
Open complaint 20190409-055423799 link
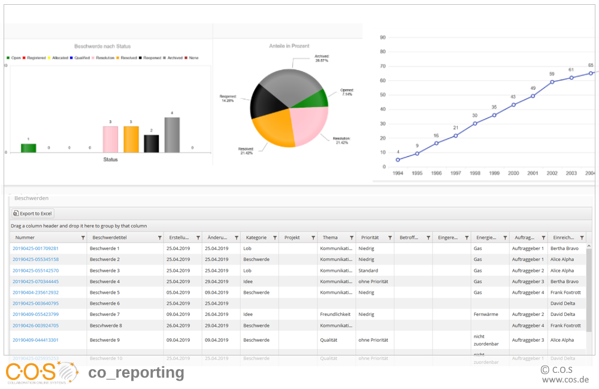35,315
